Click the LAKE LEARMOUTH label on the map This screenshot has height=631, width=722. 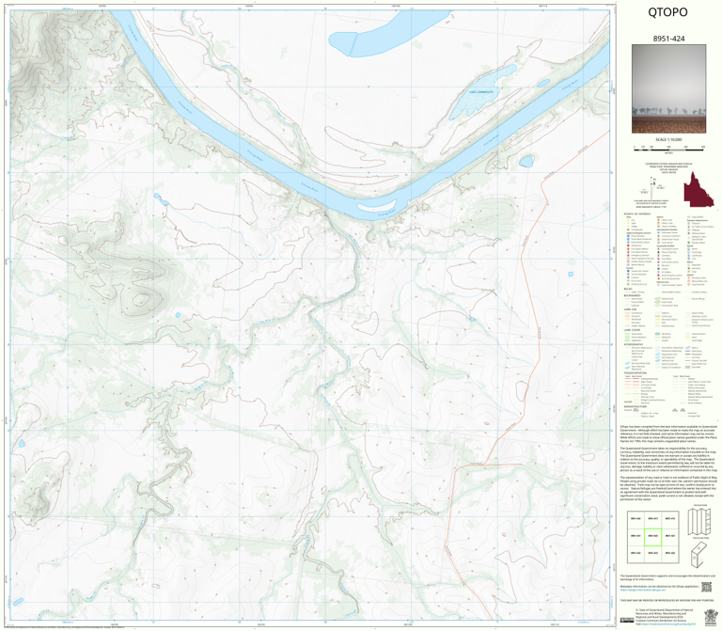click(481, 92)
